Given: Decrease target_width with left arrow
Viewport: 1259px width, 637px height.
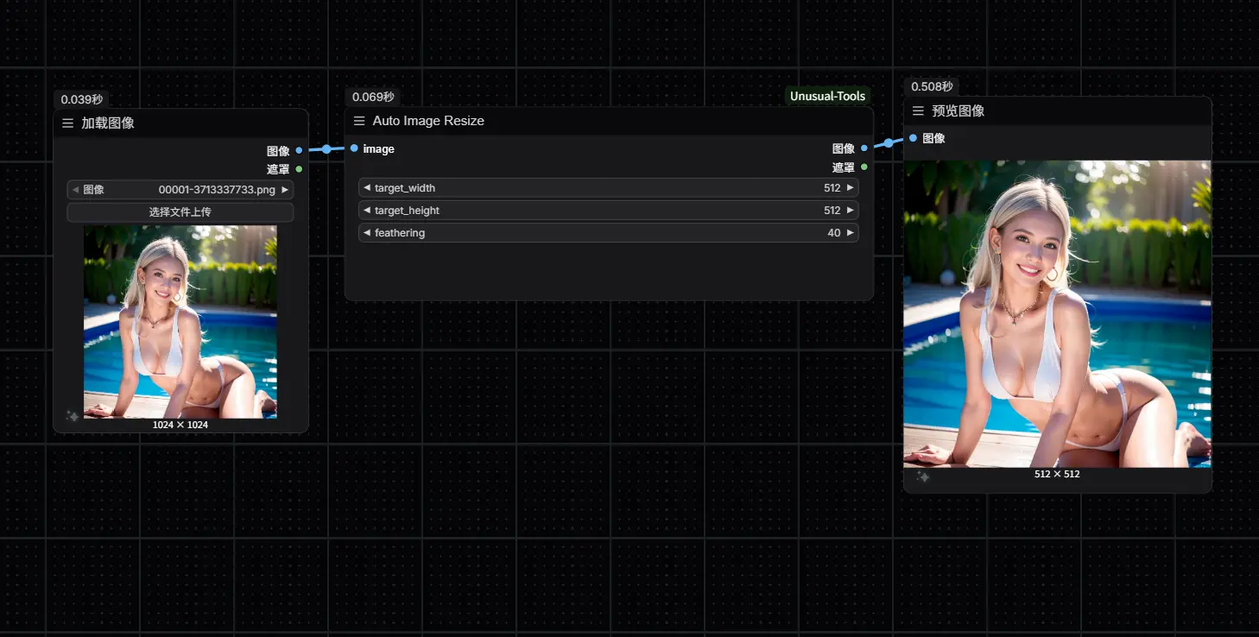Looking at the screenshot, I should click(366, 188).
